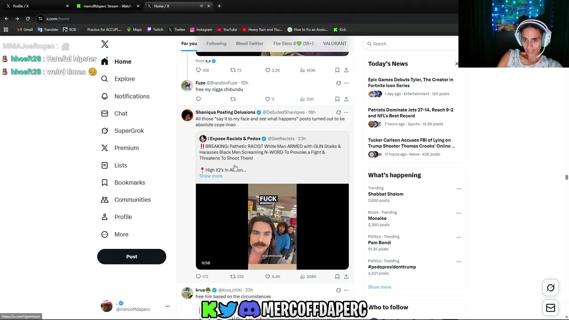
Task: Repost the Fuze post
Action: tap(233, 99)
